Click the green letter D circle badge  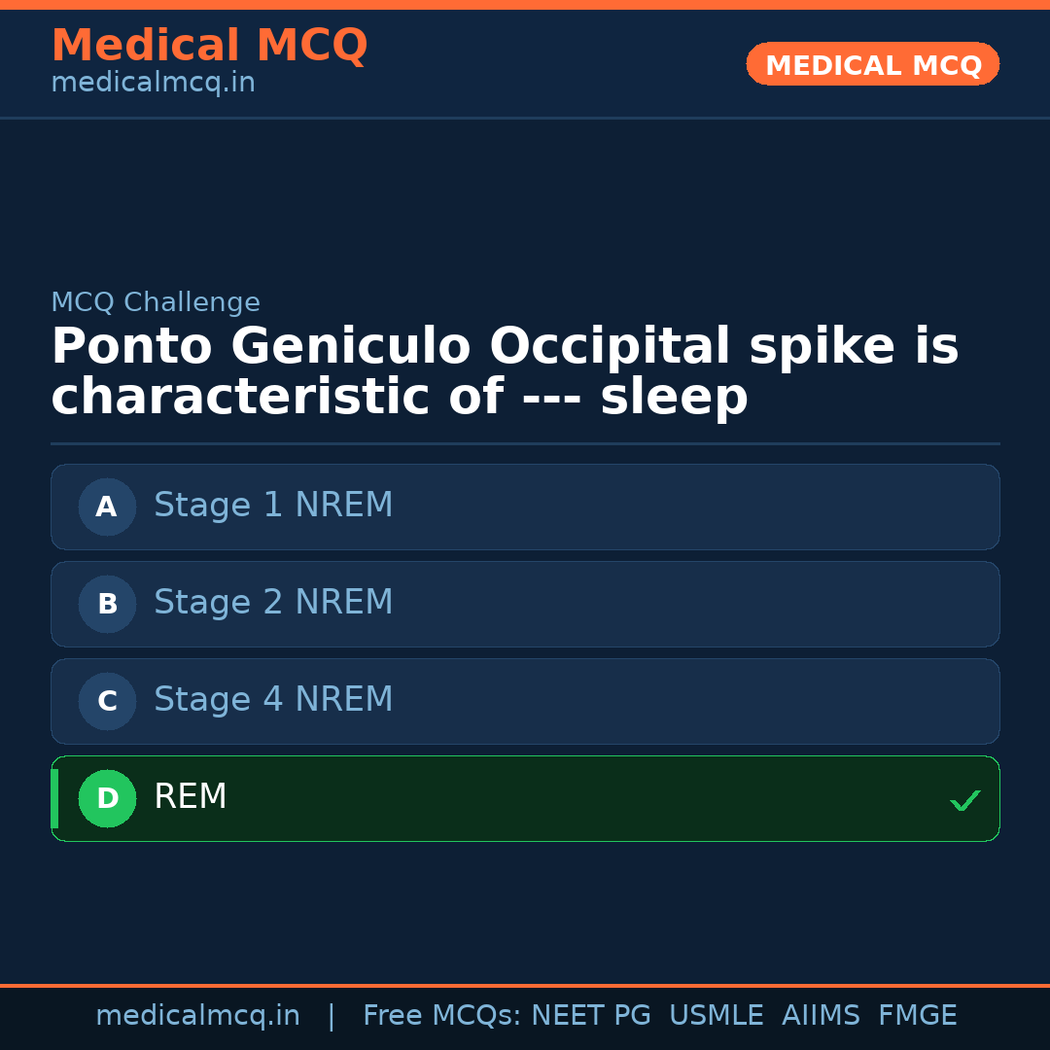[x=107, y=798]
